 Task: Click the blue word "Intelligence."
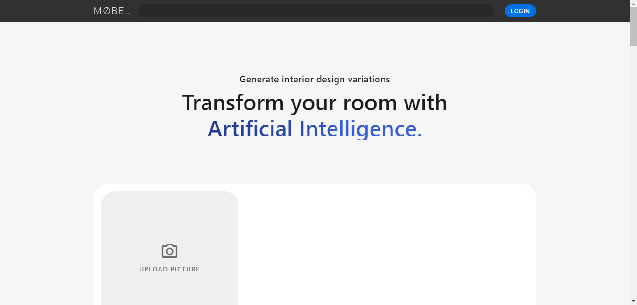[360, 129]
